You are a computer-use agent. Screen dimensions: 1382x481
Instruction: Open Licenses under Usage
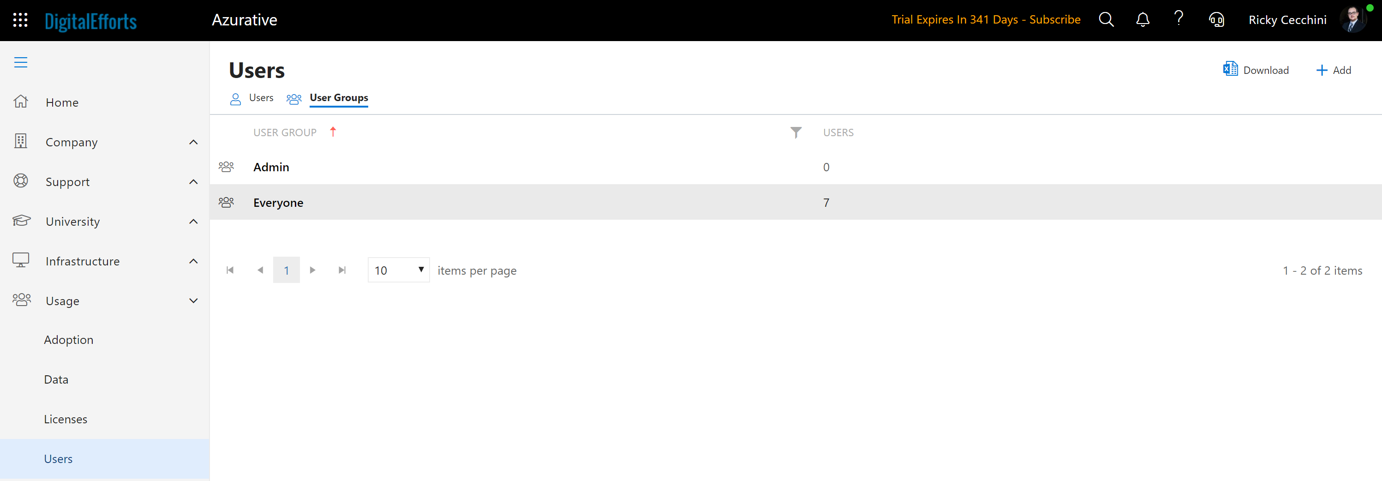[66, 419]
